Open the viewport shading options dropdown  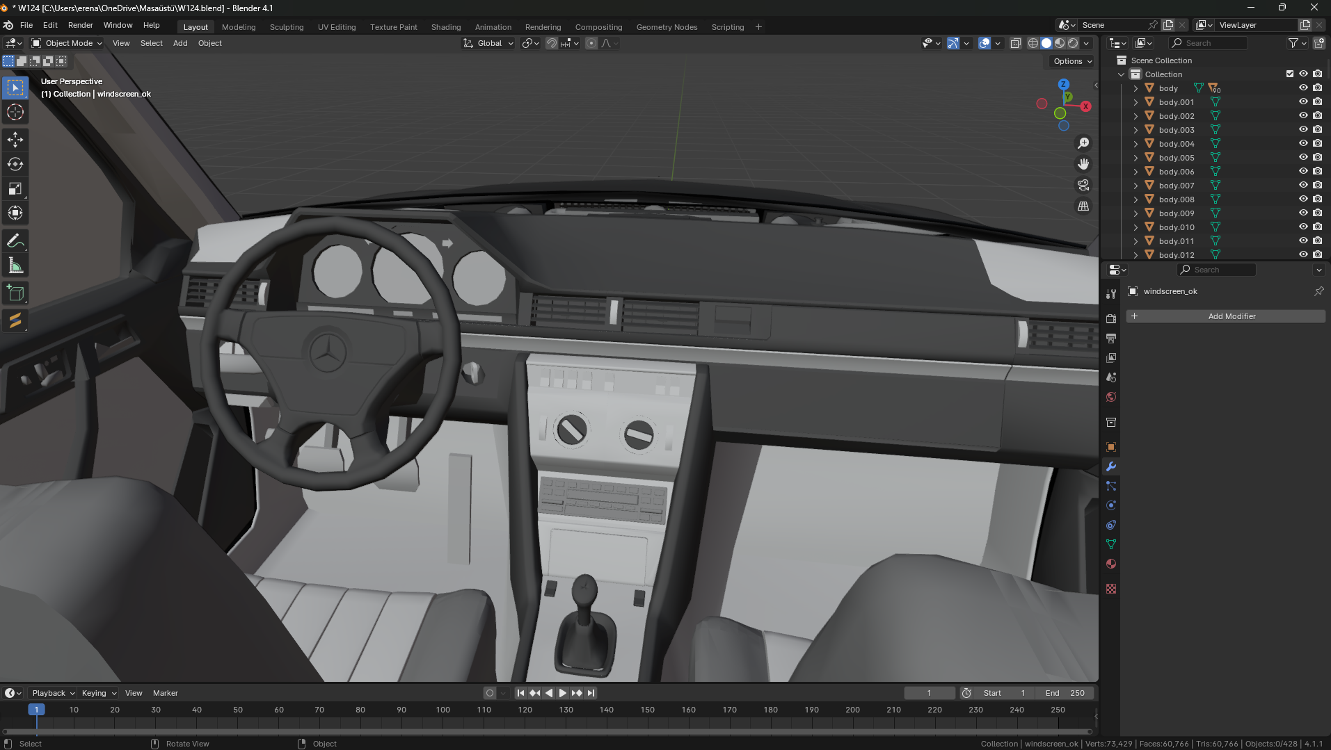click(x=1086, y=43)
